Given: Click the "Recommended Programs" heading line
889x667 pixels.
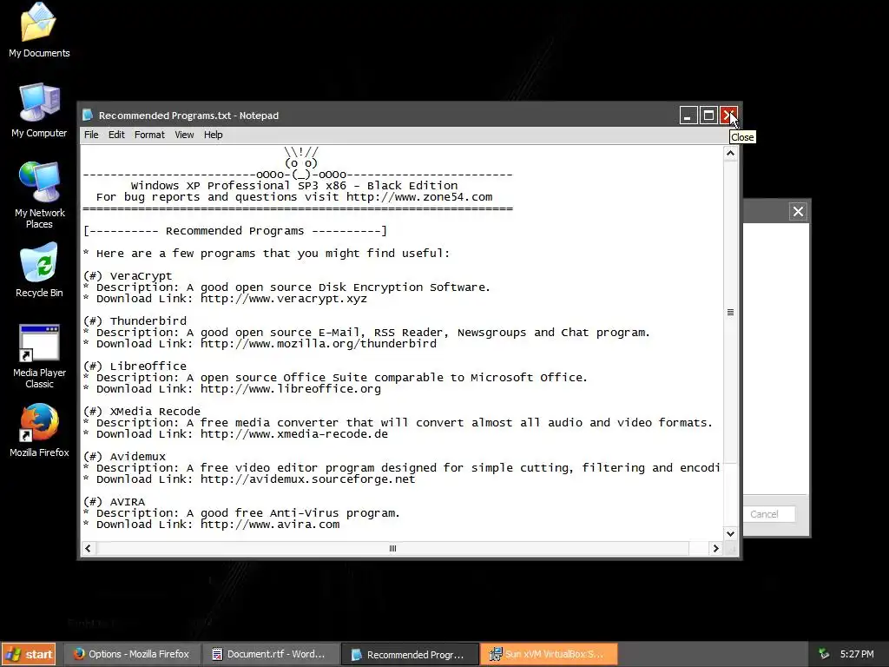Looking at the screenshot, I should (234, 231).
